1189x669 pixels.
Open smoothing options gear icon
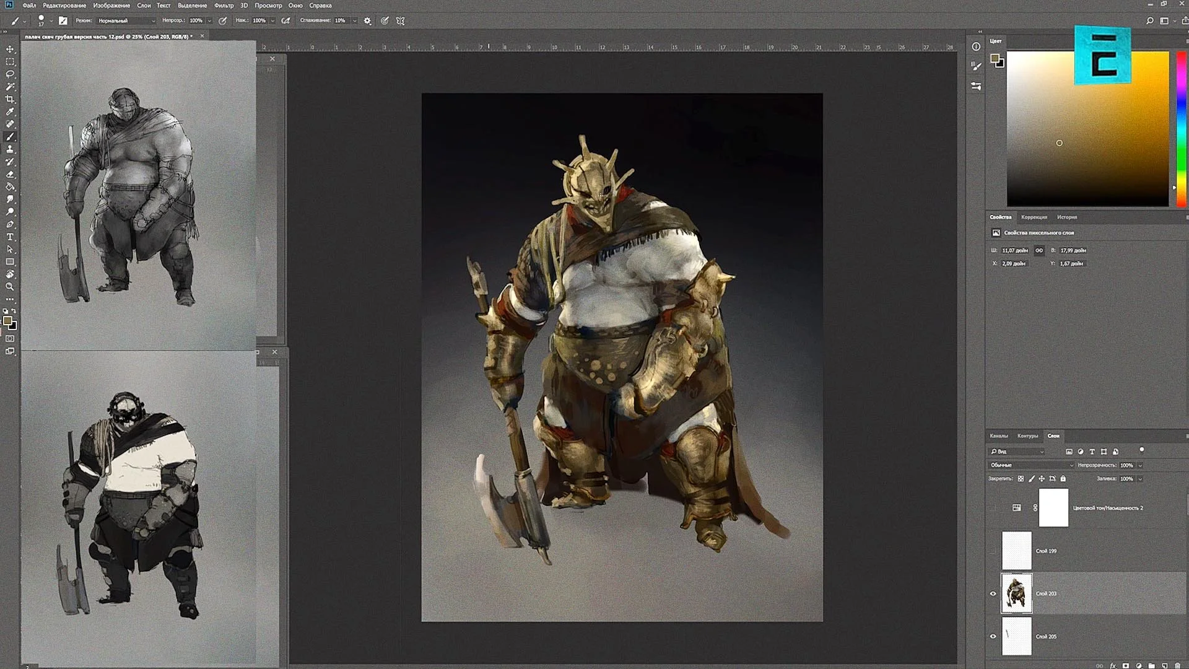pos(367,20)
